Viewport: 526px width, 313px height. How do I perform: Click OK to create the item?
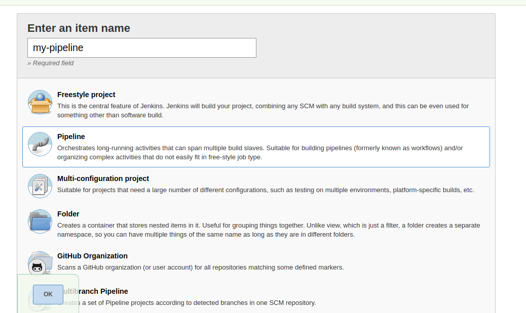click(x=48, y=294)
